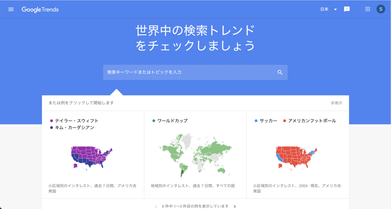Click the green world map thumbnail
The image size is (391, 209).
[195, 154]
